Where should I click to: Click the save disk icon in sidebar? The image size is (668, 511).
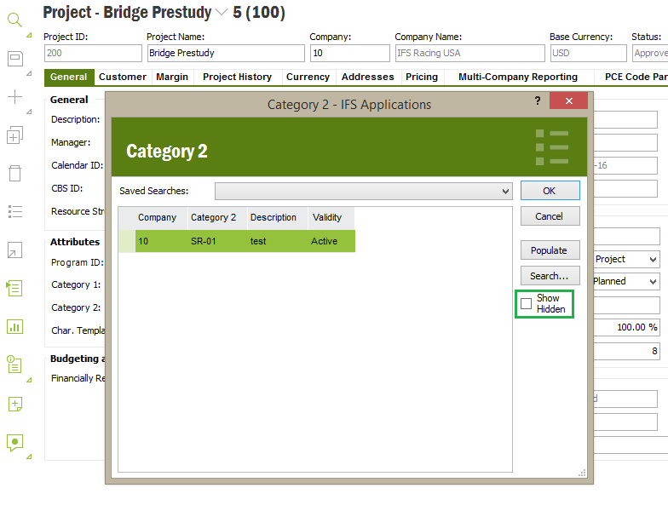15,59
